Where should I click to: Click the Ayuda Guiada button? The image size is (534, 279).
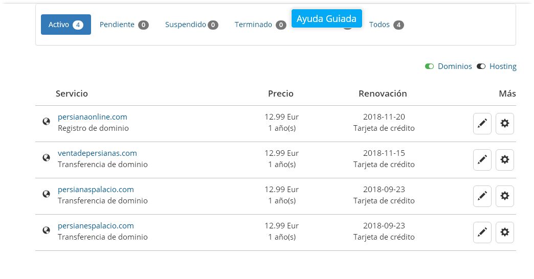[x=327, y=18]
